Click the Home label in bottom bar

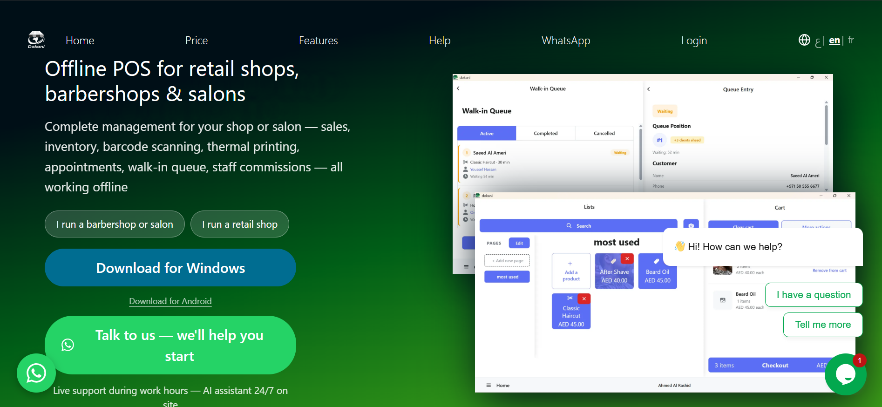tap(502, 386)
